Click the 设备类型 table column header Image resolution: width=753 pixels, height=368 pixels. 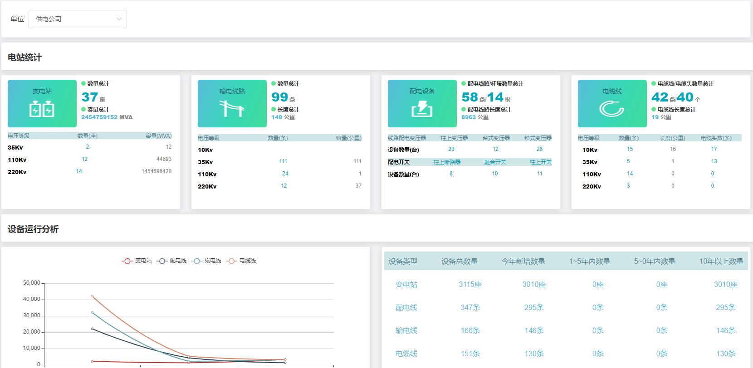pyautogui.click(x=403, y=261)
